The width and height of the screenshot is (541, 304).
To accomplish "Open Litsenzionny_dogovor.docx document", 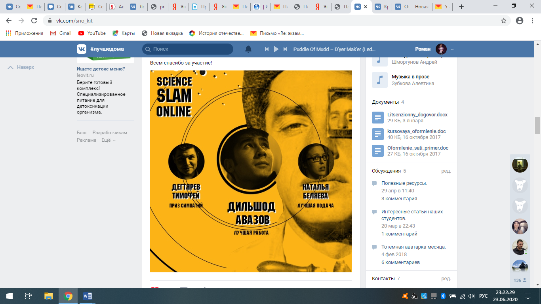I will pyautogui.click(x=417, y=115).
